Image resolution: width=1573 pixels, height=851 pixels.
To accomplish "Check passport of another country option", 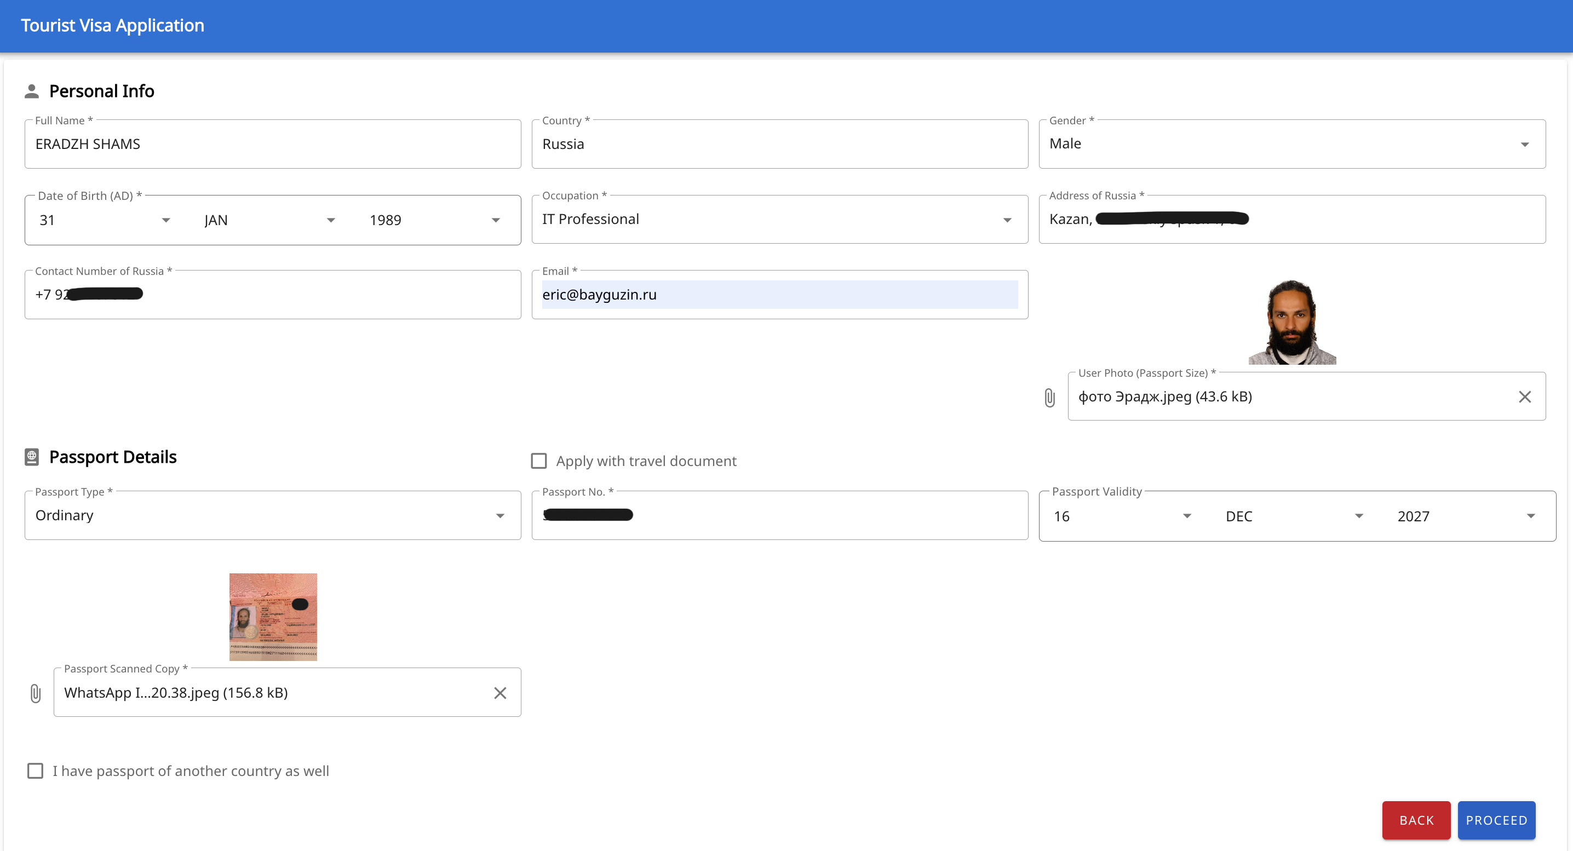I will [x=36, y=771].
